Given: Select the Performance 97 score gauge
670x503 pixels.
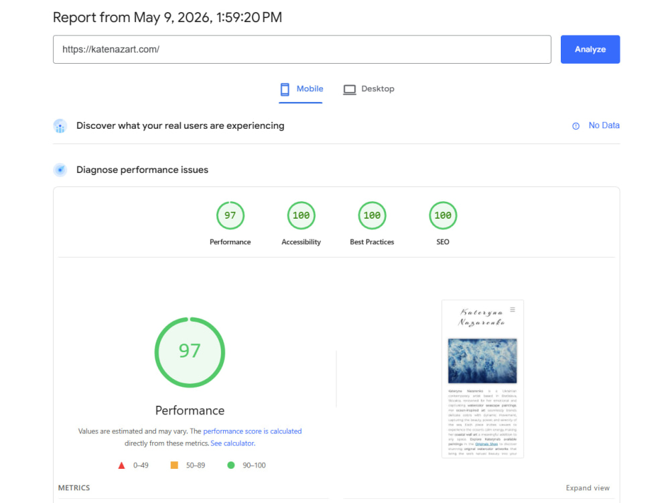Looking at the screenshot, I should [x=230, y=215].
